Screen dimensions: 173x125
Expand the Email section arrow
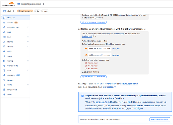pos(28,37)
